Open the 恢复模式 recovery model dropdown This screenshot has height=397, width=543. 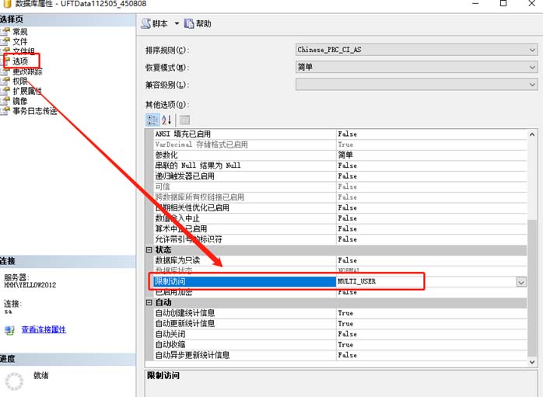(532, 68)
